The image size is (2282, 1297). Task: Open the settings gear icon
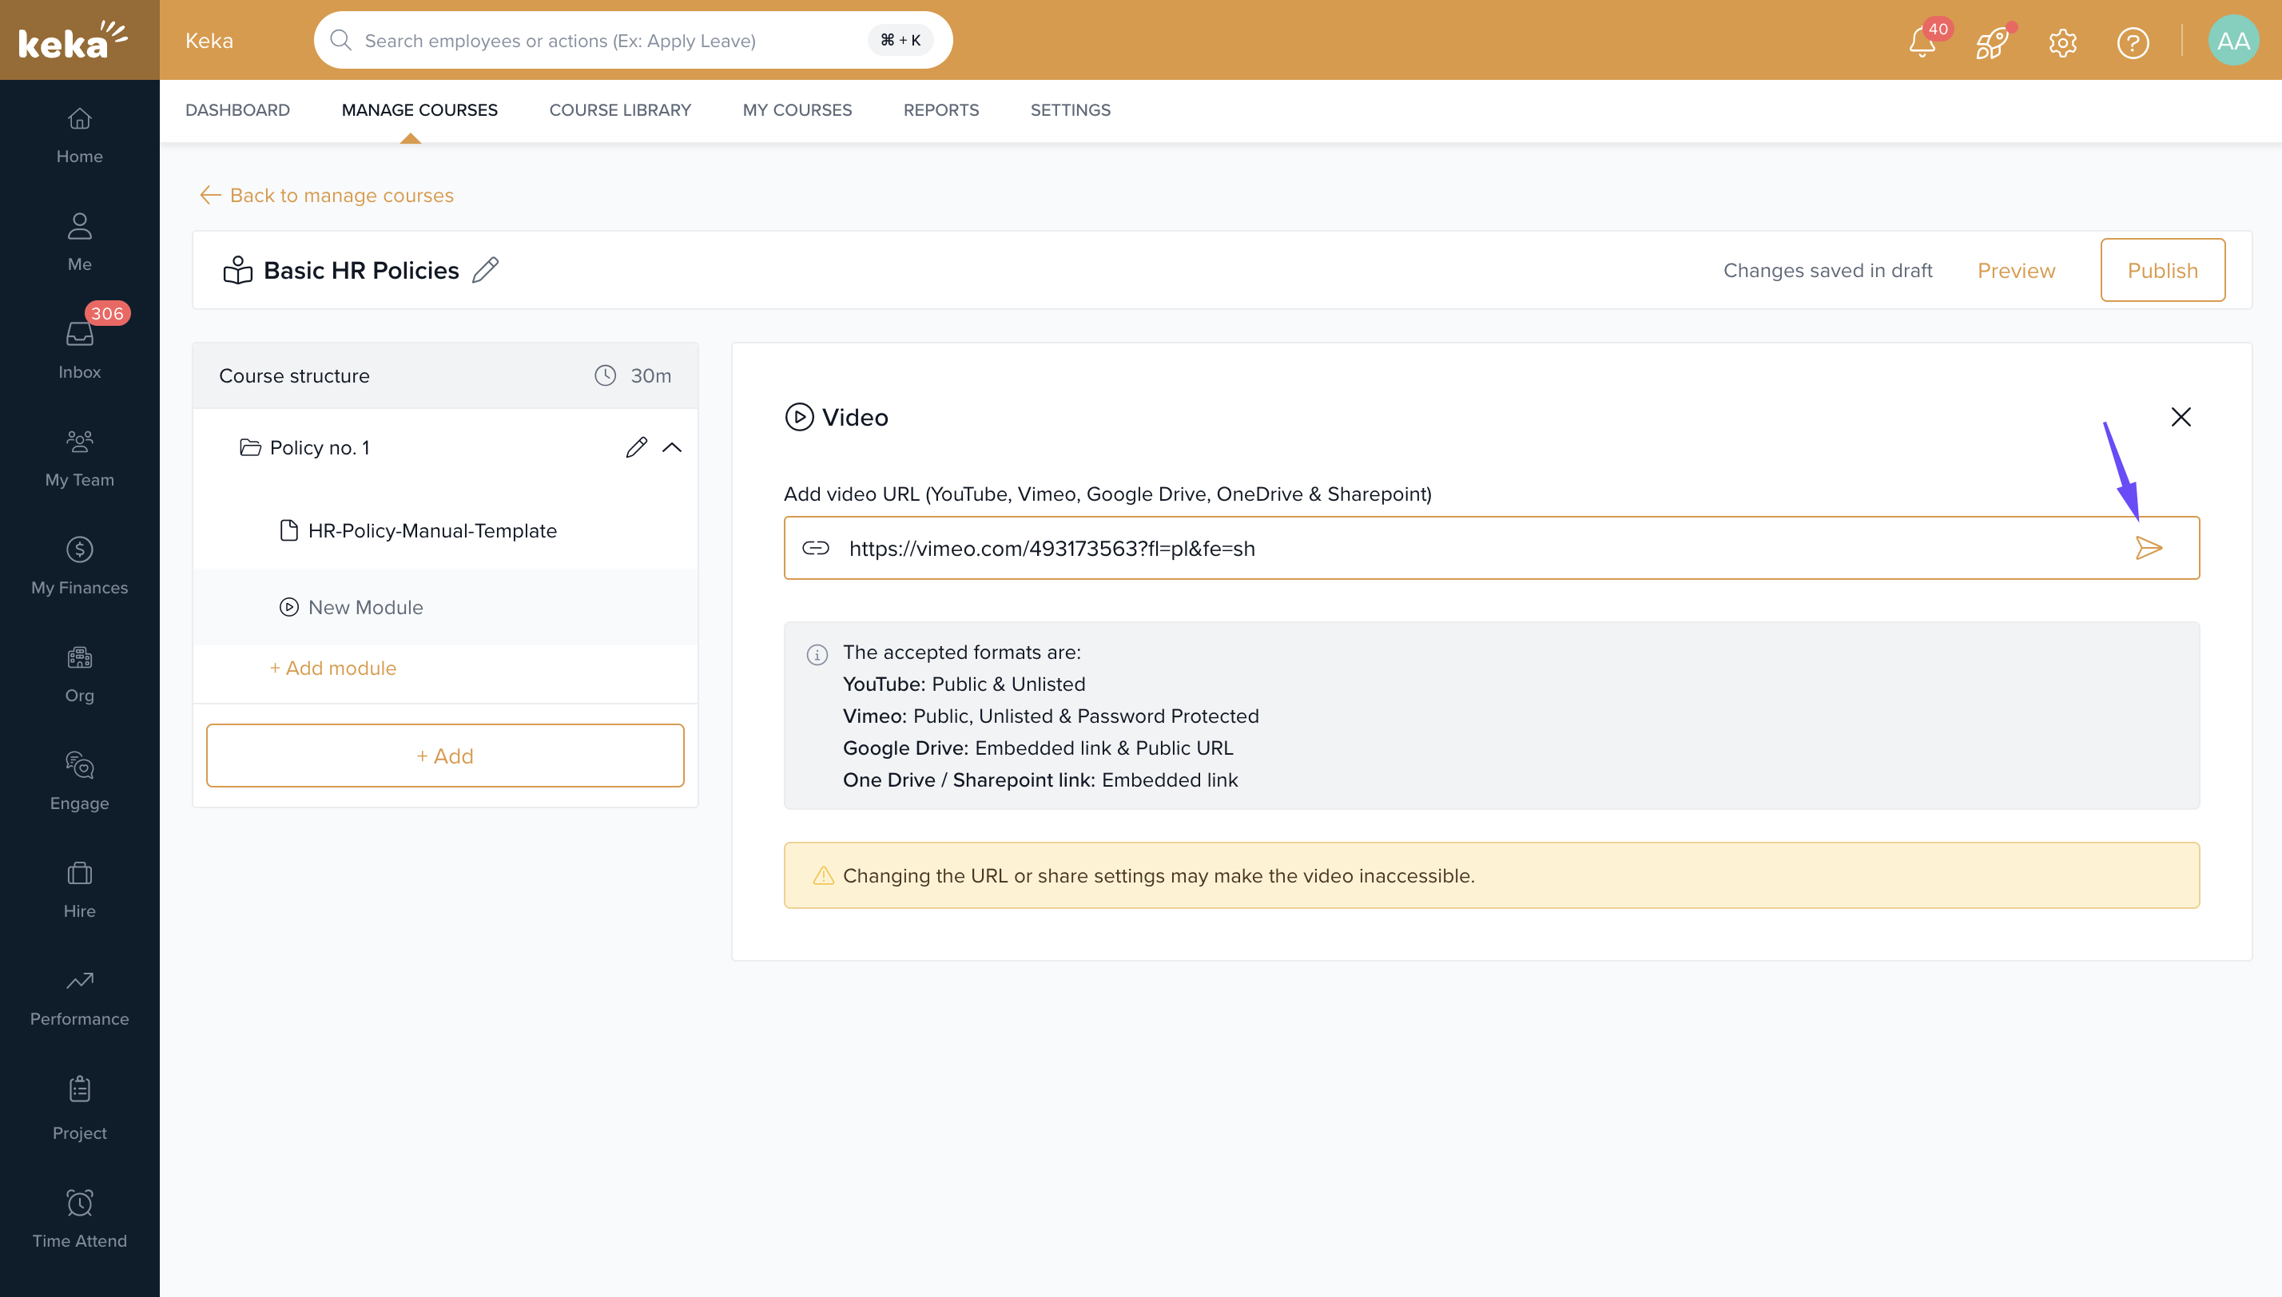(x=2062, y=42)
